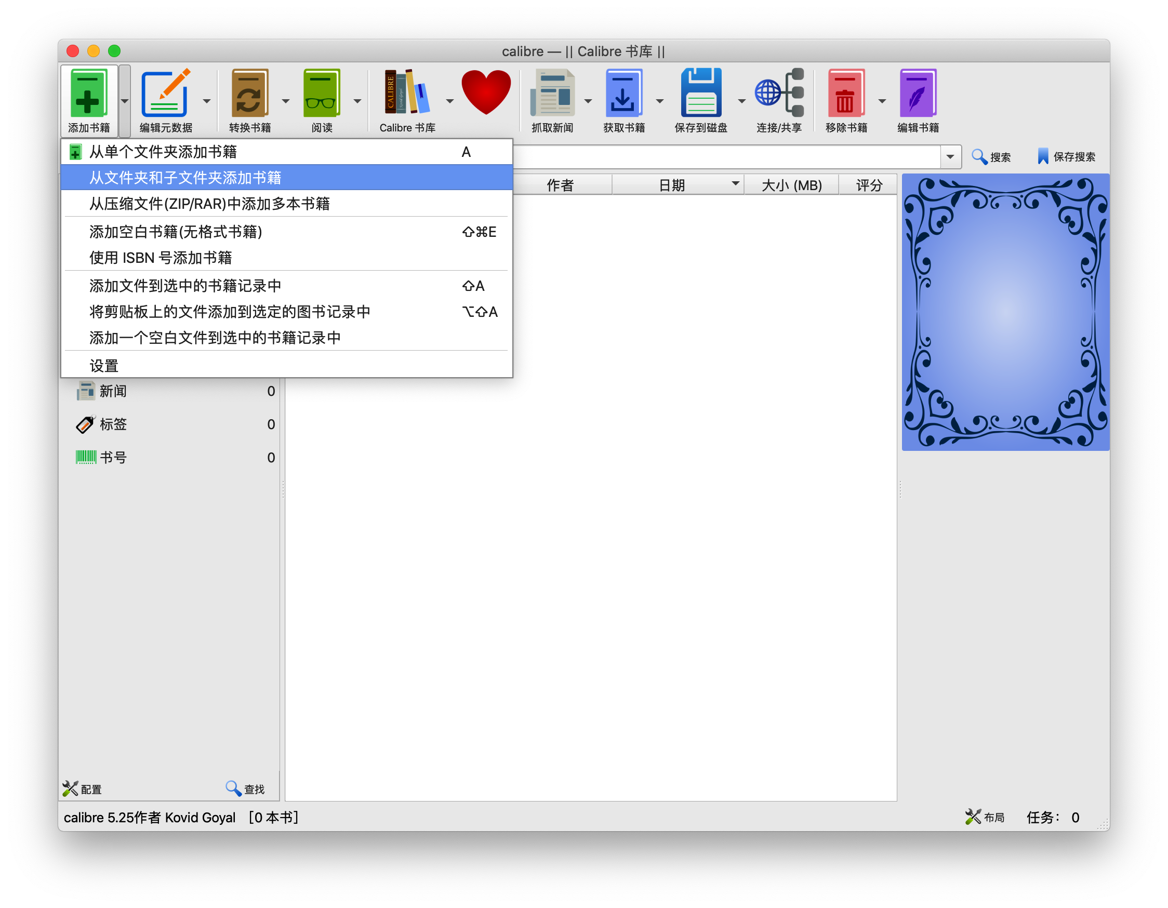Expand the 阅读 dropdown arrow
The image size is (1168, 908).
357,101
